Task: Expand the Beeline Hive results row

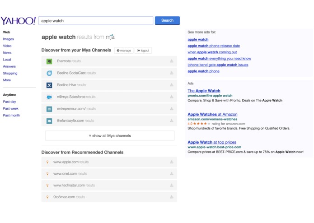Action: (109, 85)
